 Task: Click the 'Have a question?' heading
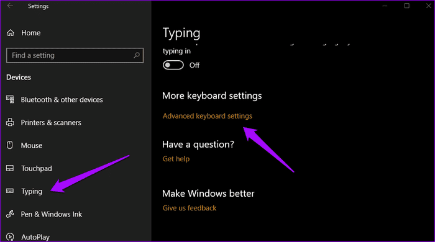[198, 145]
